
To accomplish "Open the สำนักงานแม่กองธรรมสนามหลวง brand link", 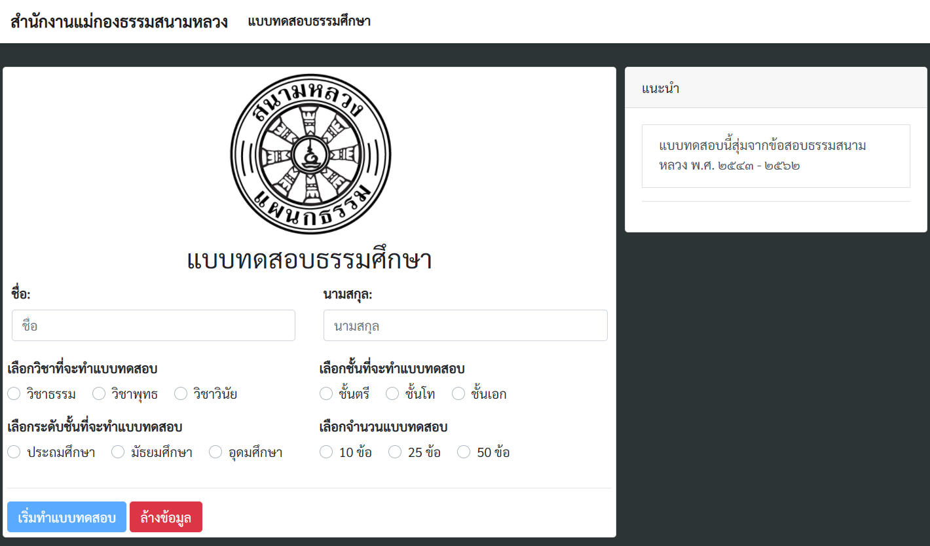I will [119, 22].
